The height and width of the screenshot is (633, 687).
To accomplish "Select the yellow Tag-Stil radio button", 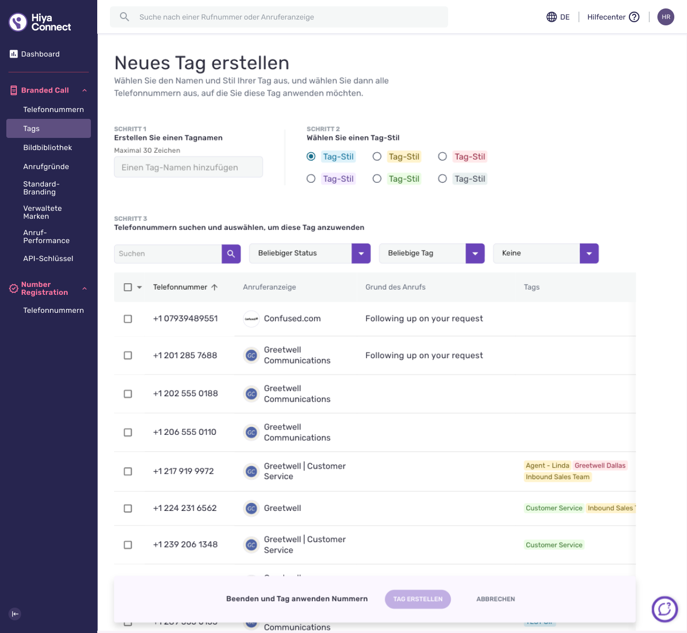I will coord(377,156).
